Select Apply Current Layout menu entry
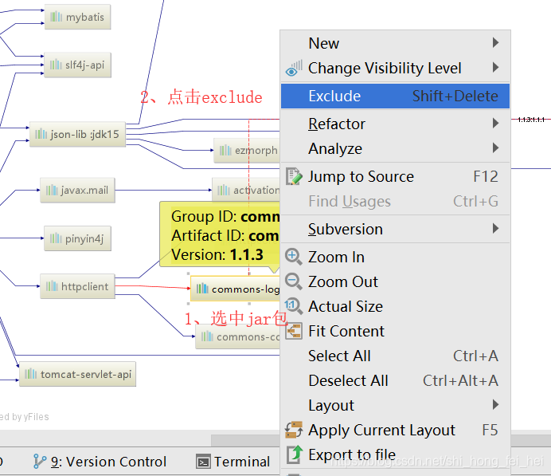551x476 pixels. 395,430
